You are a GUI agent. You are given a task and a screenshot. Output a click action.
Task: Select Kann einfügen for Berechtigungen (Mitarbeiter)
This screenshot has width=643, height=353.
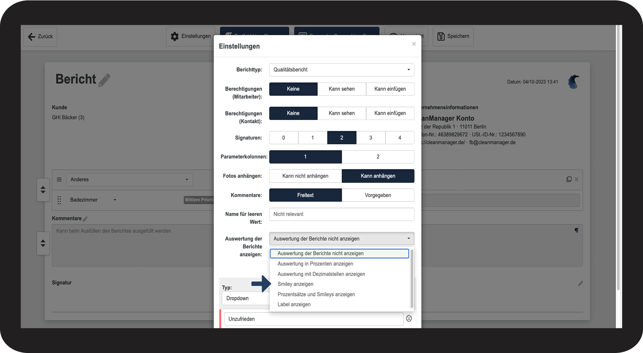click(x=390, y=89)
